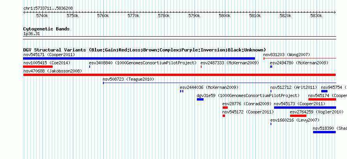Open the esv28776 (Conrad2009) label
The image size is (347, 159).
coord(247,104)
